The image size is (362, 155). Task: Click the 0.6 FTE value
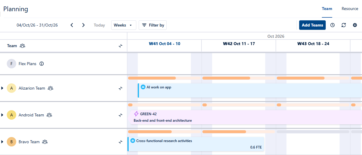pyautogui.click(x=256, y=147)
